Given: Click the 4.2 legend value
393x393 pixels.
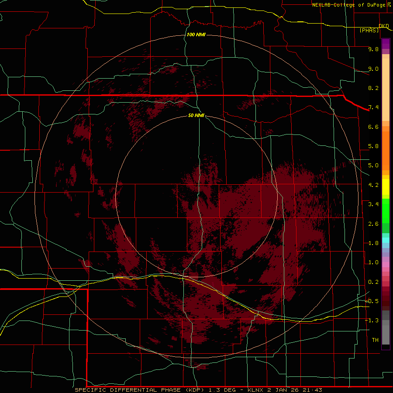Looking at the screenshot, I should [373, 185].
